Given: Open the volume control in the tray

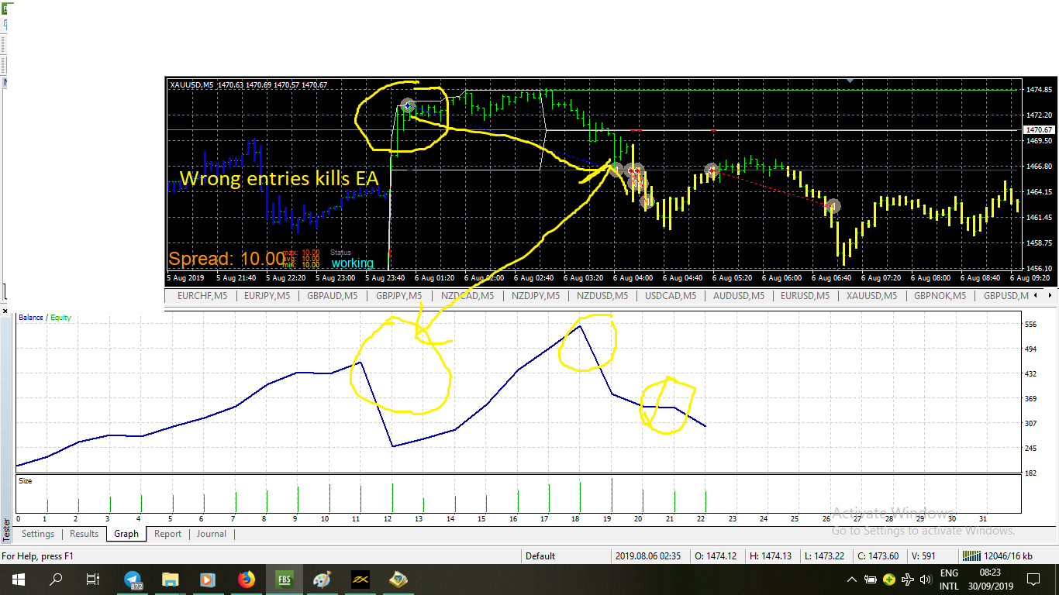Looking at the screenshot, I should tap(925, 580).
